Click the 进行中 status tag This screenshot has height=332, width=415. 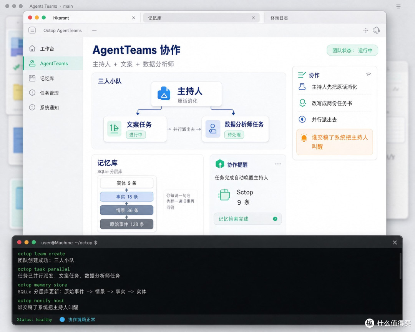[x=136, y=135]
